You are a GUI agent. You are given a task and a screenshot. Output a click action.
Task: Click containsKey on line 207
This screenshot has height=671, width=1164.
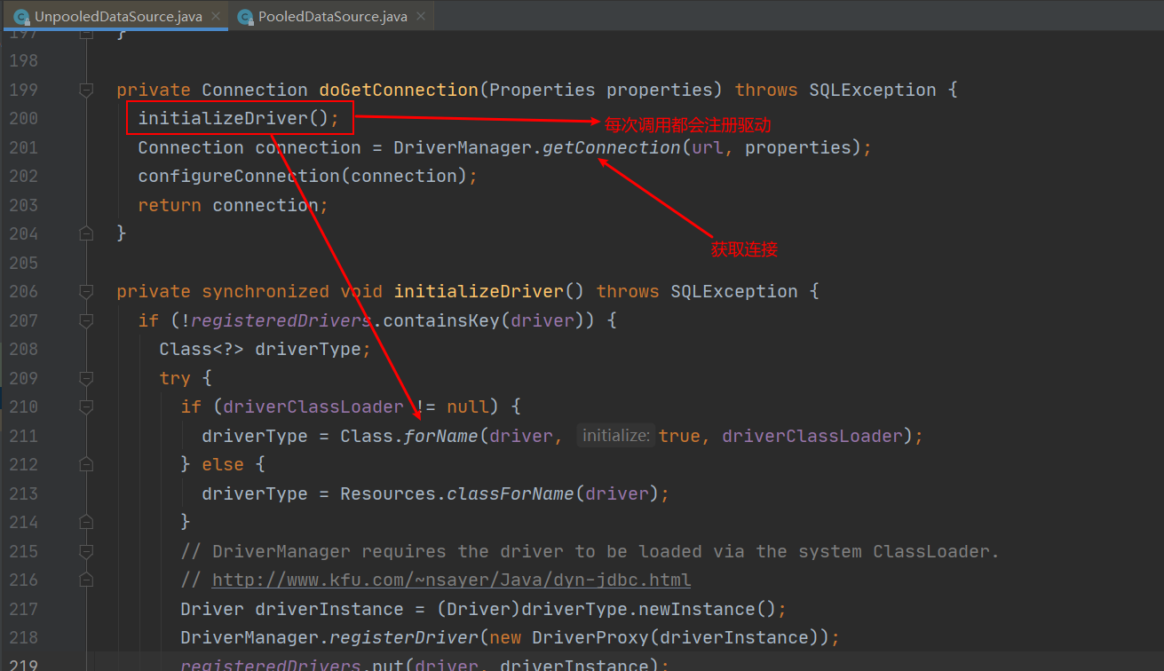(441, 320)
